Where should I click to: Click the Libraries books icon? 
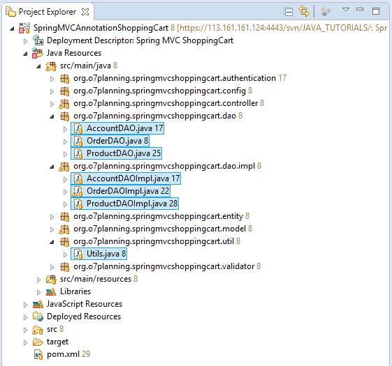click(x=51, y=291)
